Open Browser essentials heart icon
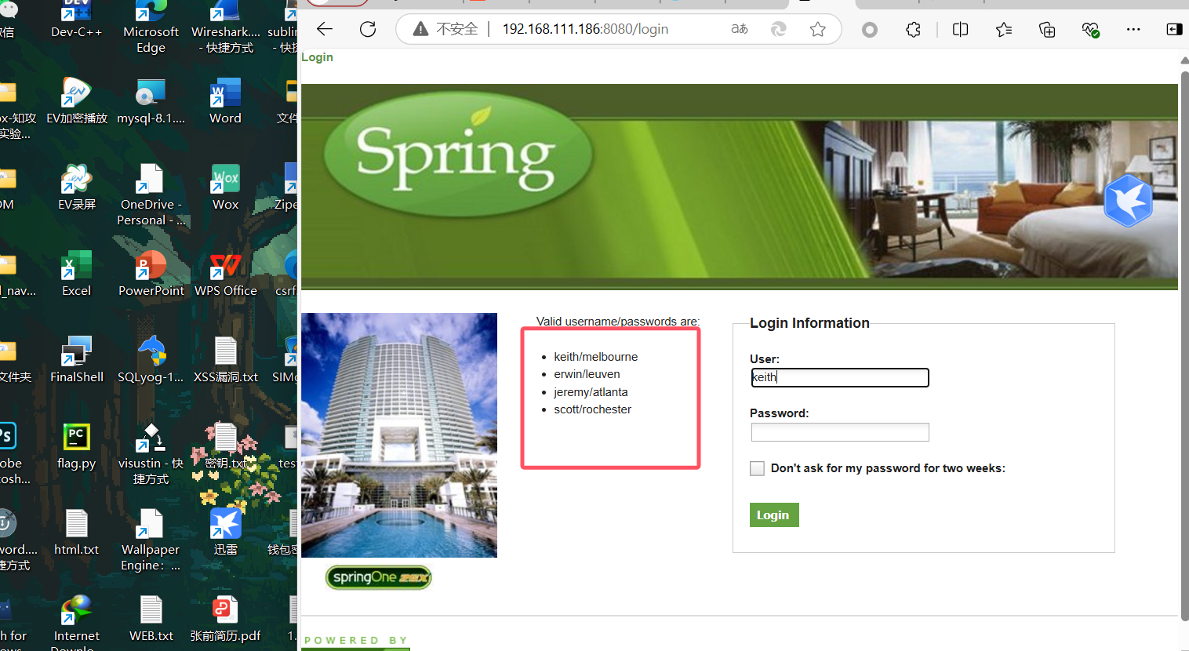 pos(1090,29)
